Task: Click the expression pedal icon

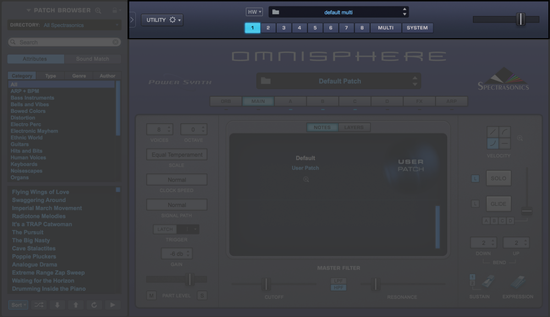Action: tap(518, 282)
